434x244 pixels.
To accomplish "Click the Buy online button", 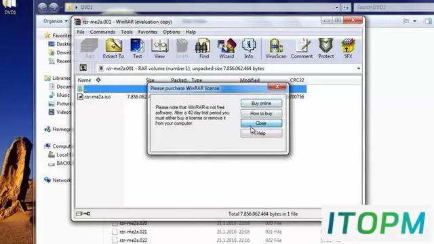I will [x=261, y=103].
